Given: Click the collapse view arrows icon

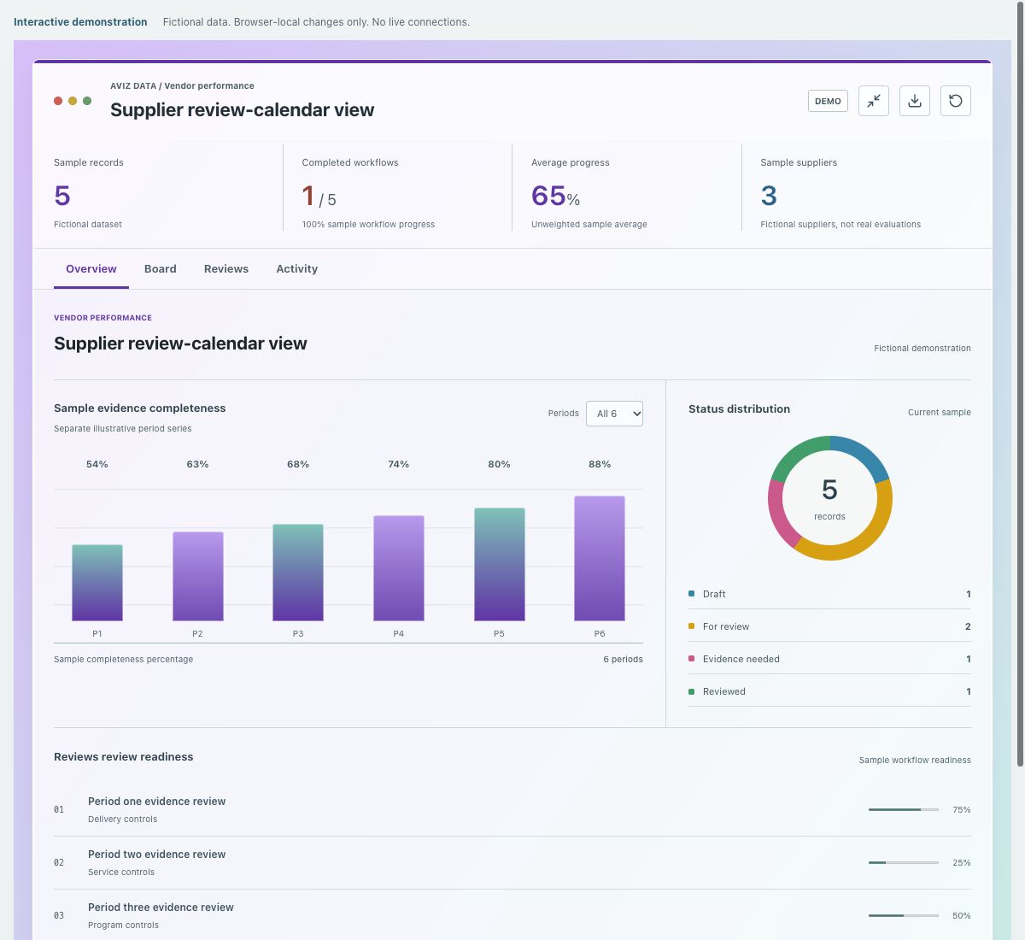Looking at the screenshot, I should (x=873, y=101).
